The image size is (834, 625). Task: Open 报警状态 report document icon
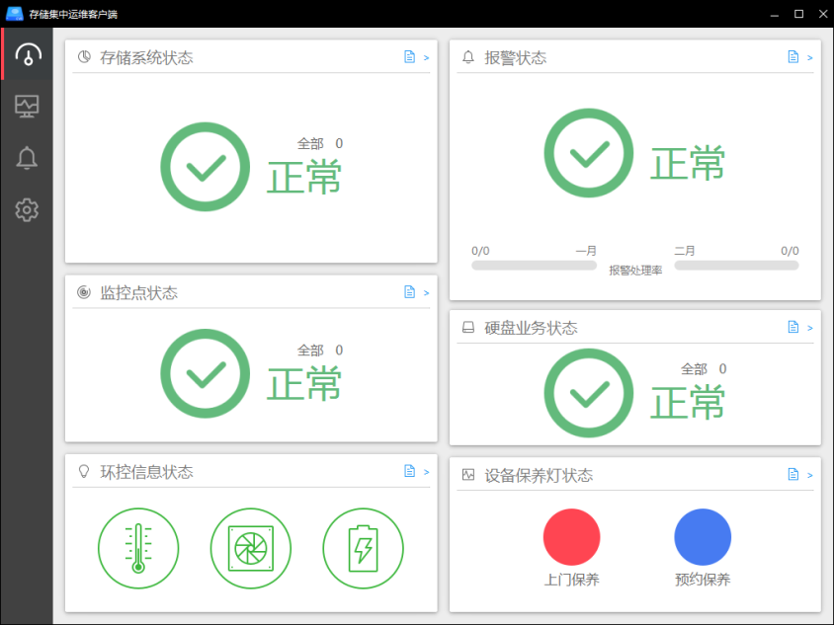point(793,57)
